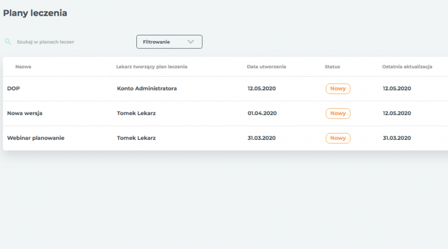This screenshot has height=249, width=448.
Task: Click Nowy badge for Nowa wersja
Action: coord(338,113)
